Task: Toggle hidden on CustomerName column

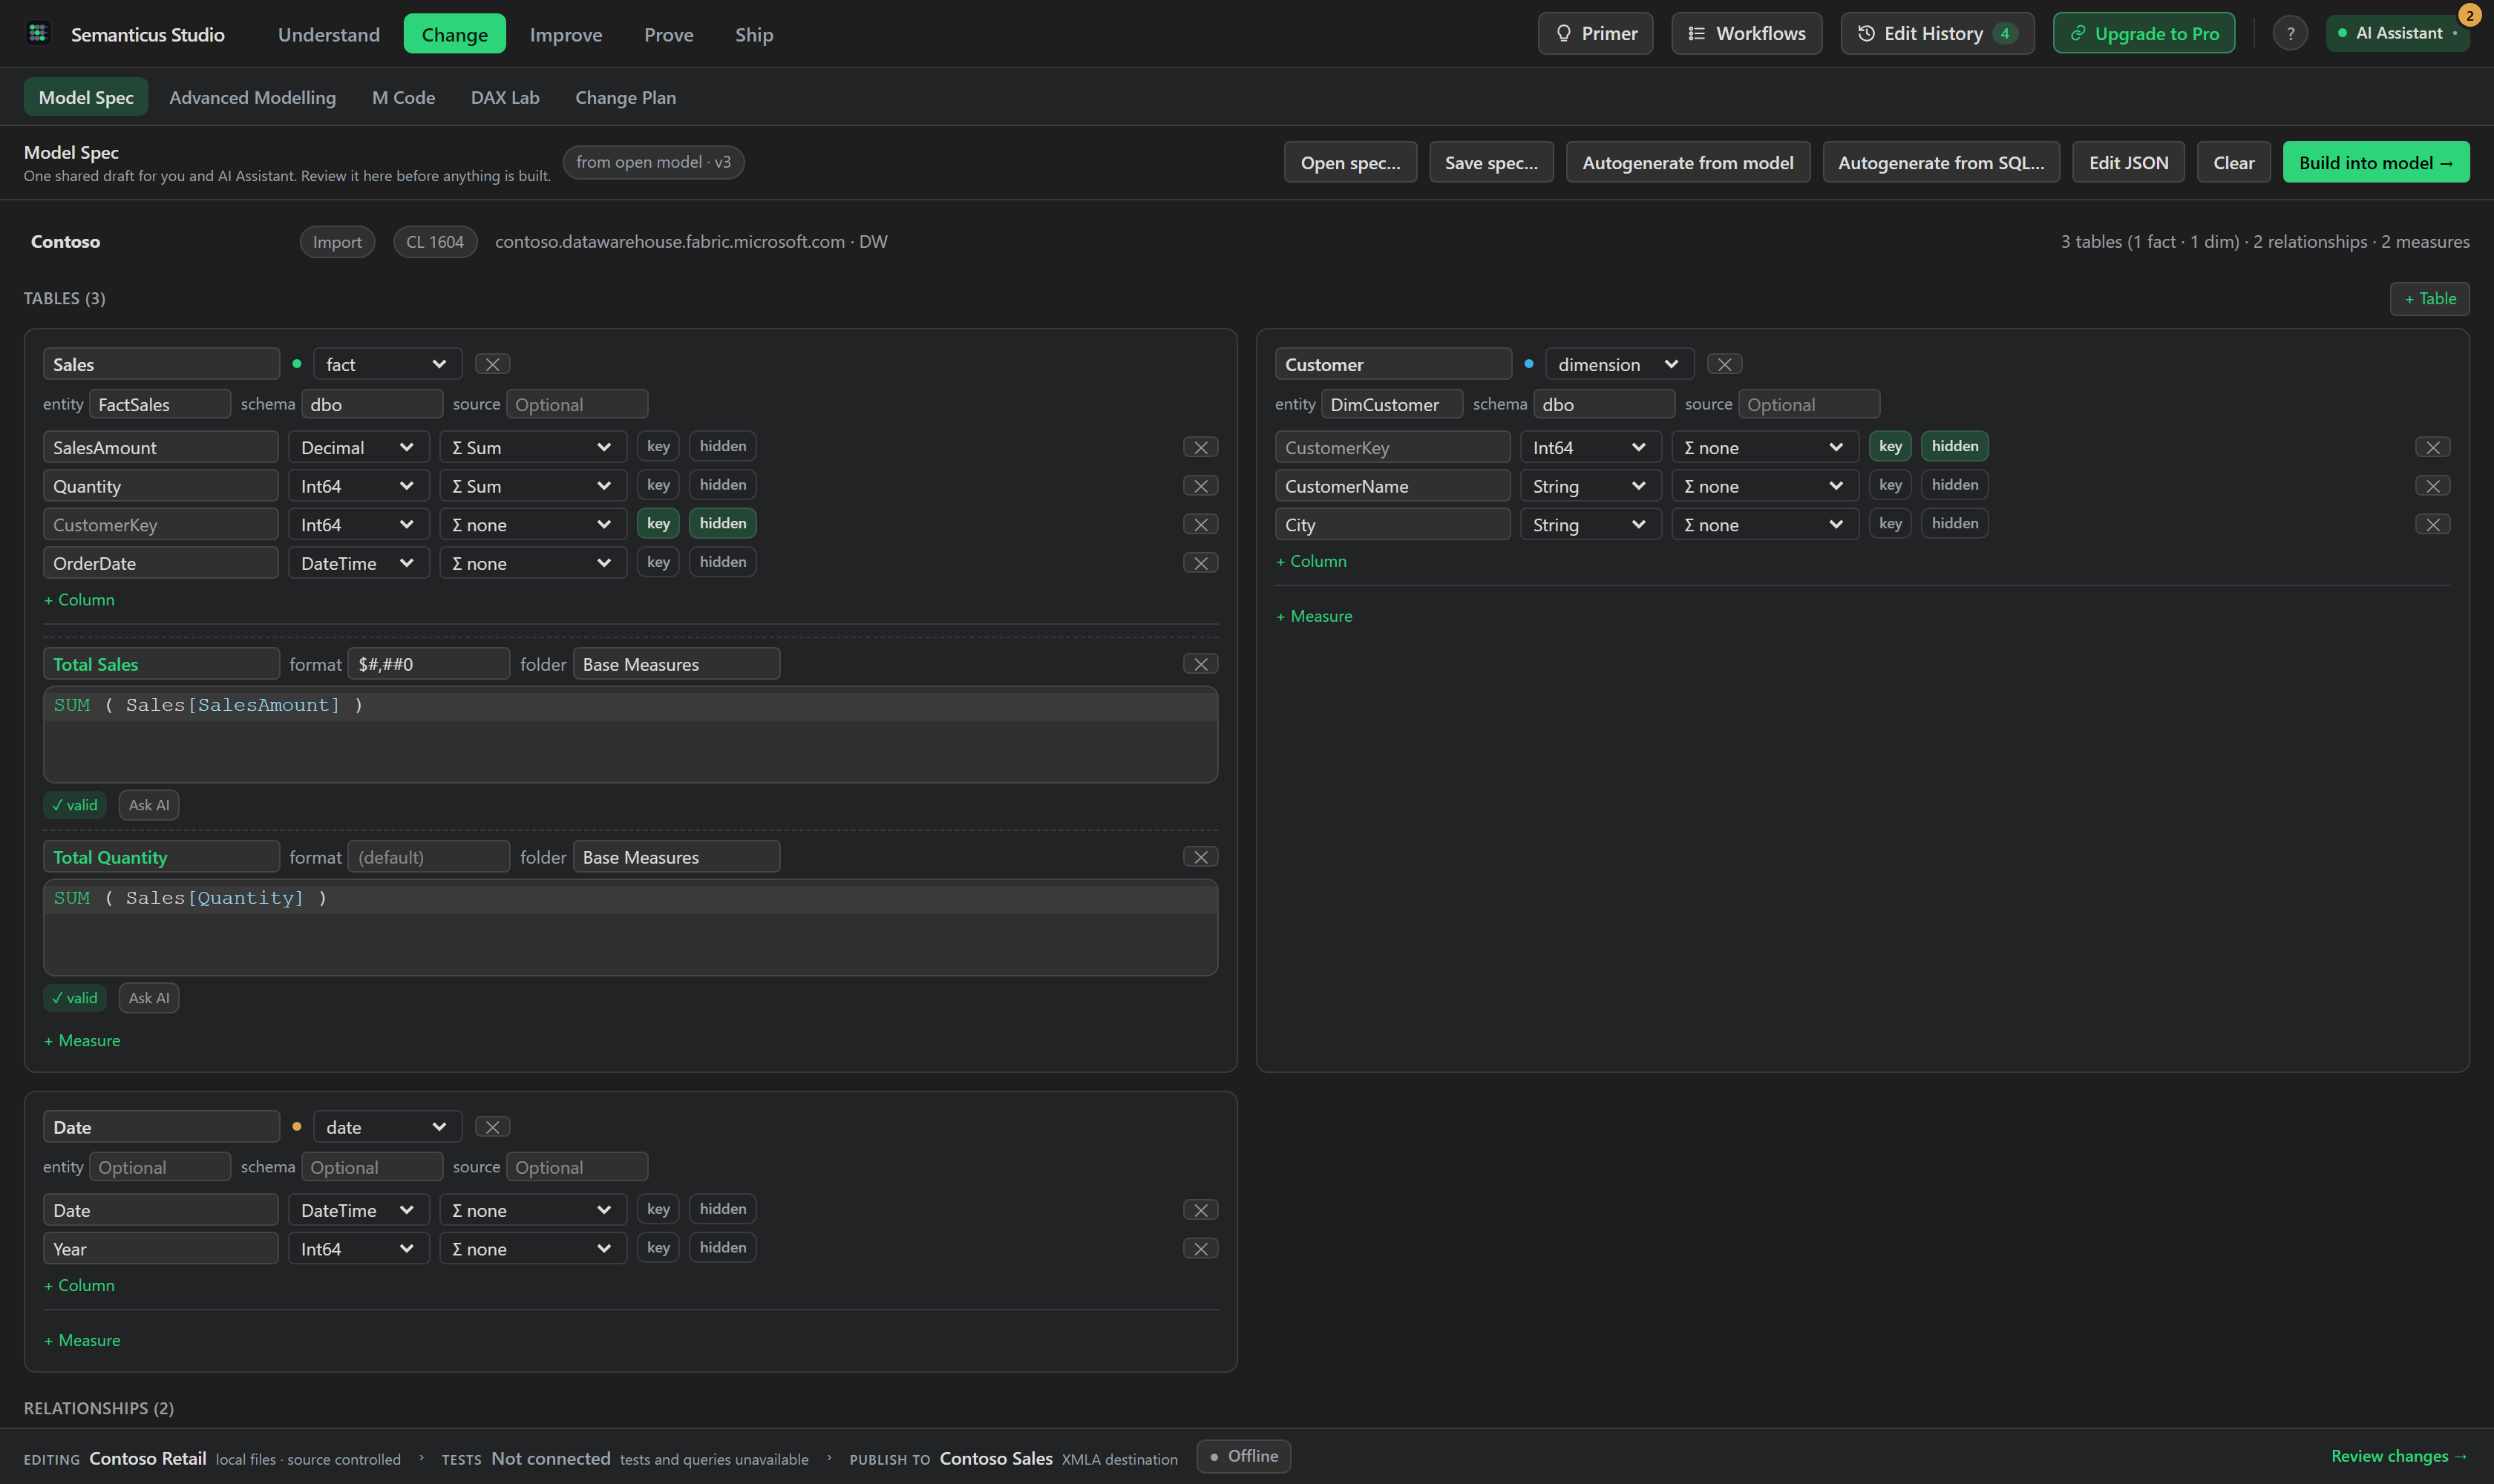Action: 1954,485
